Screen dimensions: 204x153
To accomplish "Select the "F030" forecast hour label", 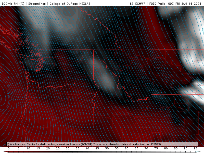I will 153,4.
